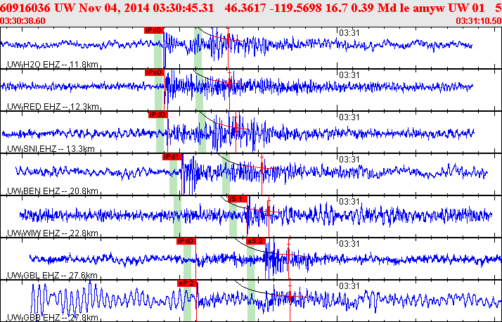Click the eS 2 pick flag on GBL trace

[x=255, y=241]
